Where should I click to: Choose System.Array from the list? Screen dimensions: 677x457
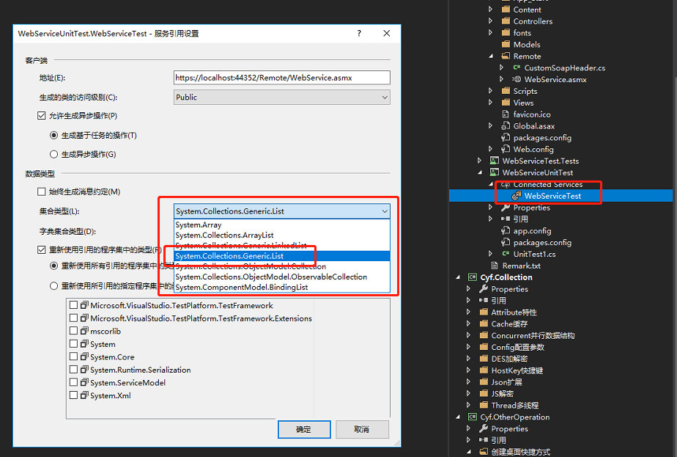282,224
